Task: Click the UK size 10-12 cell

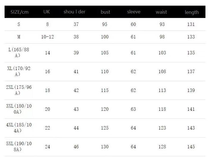Action: (47, 37)
